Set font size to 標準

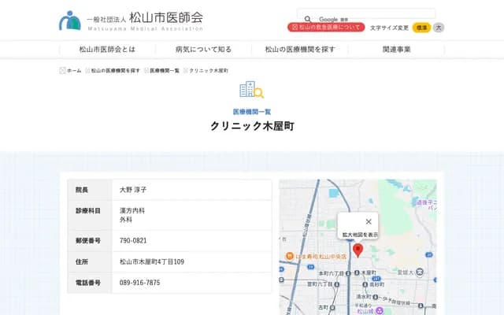pos(421,28)
